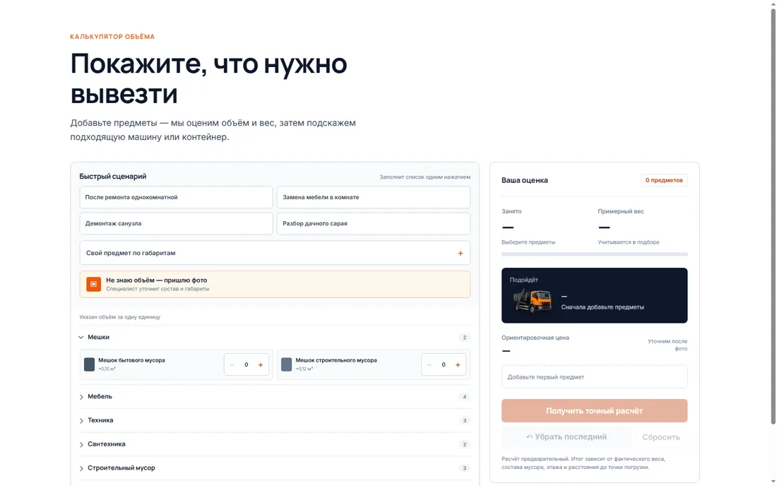Expand the Мебель category
777x486 pixels.
(x=275, y=396)
